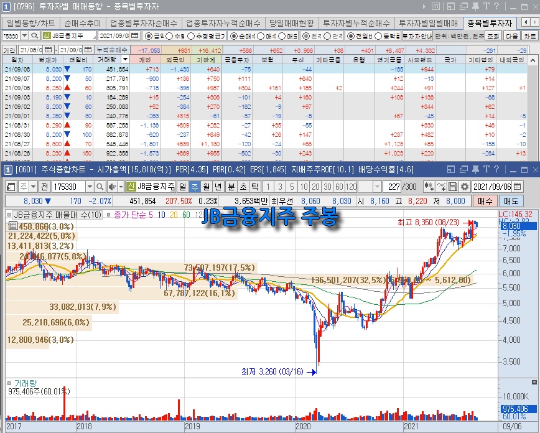Select the 매수 radio button
The width and height of the screenshot is (540, 433).
[261, 36]
